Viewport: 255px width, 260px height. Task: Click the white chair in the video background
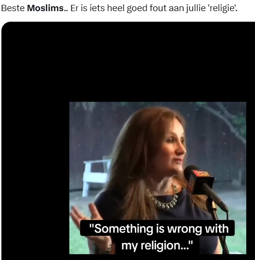pyautogui.click(x=96, y=176)
